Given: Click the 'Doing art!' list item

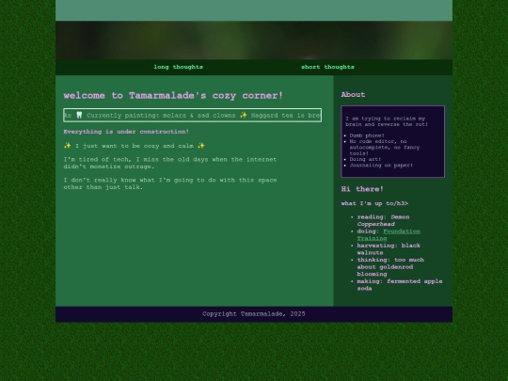Looking at the screenshot, I should coord(365,159).
